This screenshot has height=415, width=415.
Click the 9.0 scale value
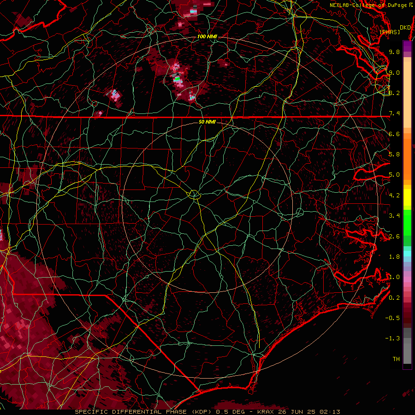[x=394, y=72]
